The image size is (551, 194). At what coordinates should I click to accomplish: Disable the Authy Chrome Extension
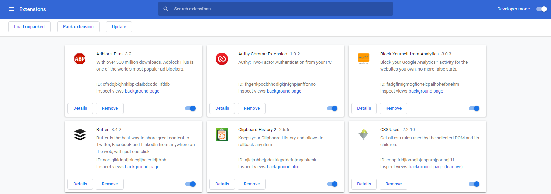pyautogui.click(x=332, y=108)
